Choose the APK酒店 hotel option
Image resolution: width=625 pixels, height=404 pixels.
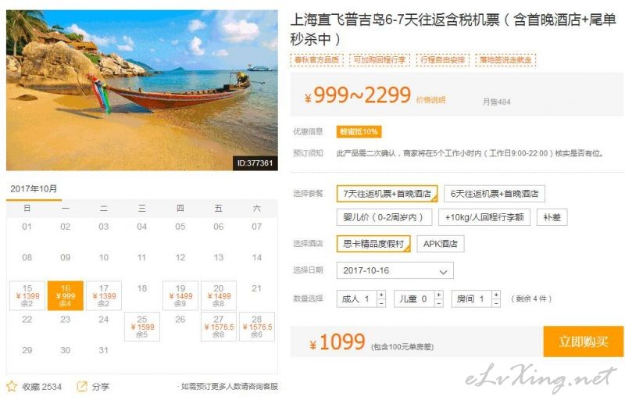(x=441, y=244)
